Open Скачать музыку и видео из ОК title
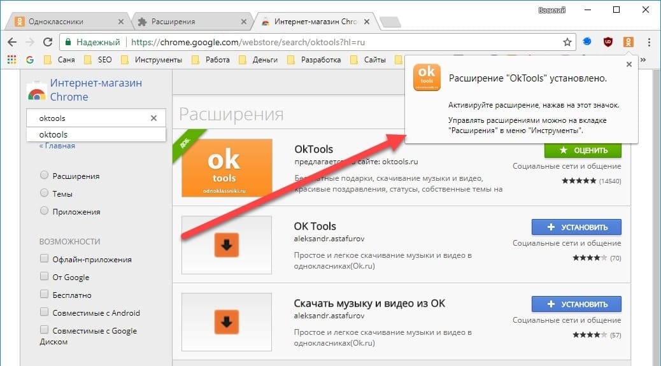This screenshot has height=366, width=661. 369,303
